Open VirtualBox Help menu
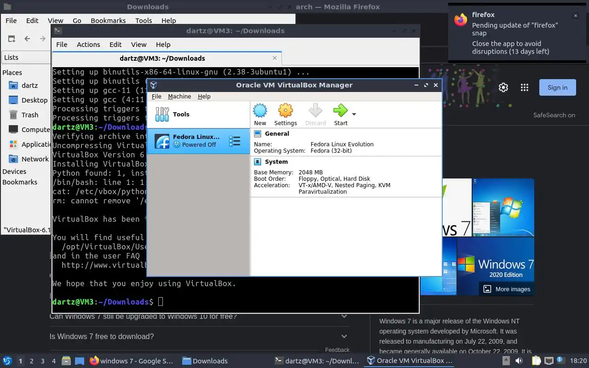The image size is (589, 368). pos(204,96)
